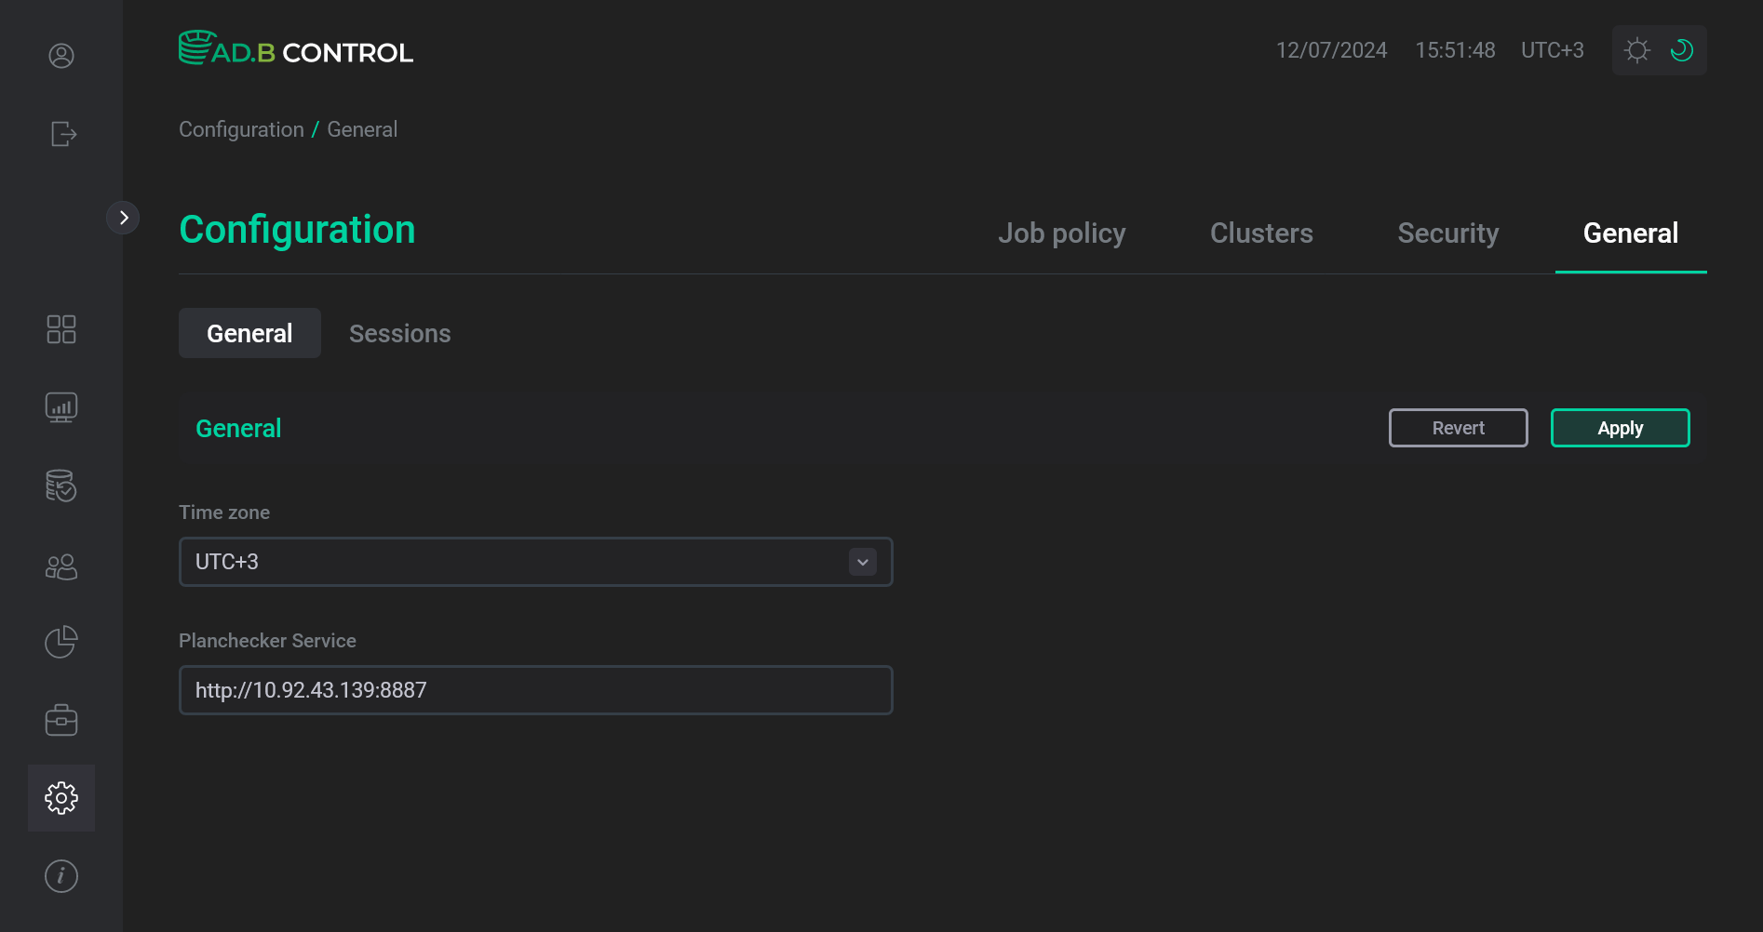The image size is (1763, 932).
Task: Open the user profile icon in sidebar
Action: pos(61,56)
